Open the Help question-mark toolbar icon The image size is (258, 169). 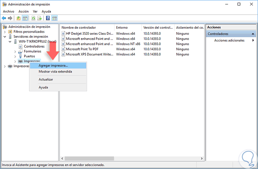[x=48, y=18]
